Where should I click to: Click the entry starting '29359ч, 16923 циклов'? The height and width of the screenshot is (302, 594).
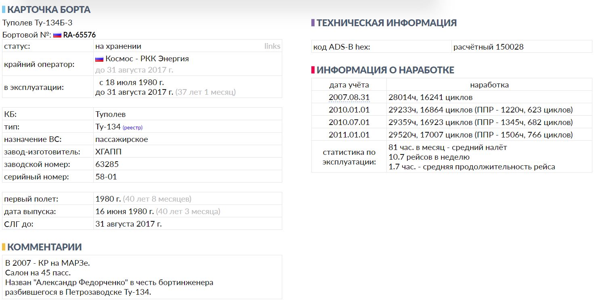[481, 122]
